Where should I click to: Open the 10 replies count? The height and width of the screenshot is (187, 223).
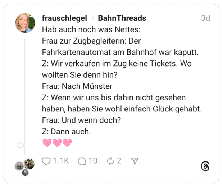tap(93, 161)
